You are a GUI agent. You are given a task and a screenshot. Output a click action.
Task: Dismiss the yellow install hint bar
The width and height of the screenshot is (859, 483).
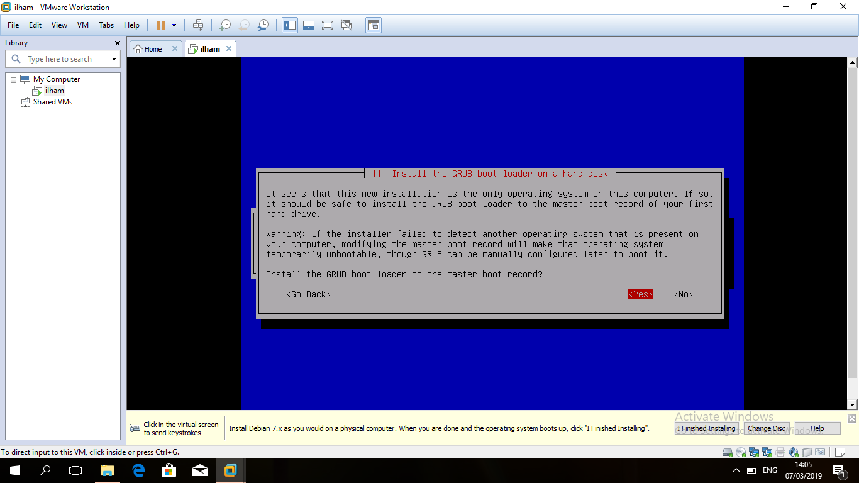pyautogui.click(x=851, y=419)
